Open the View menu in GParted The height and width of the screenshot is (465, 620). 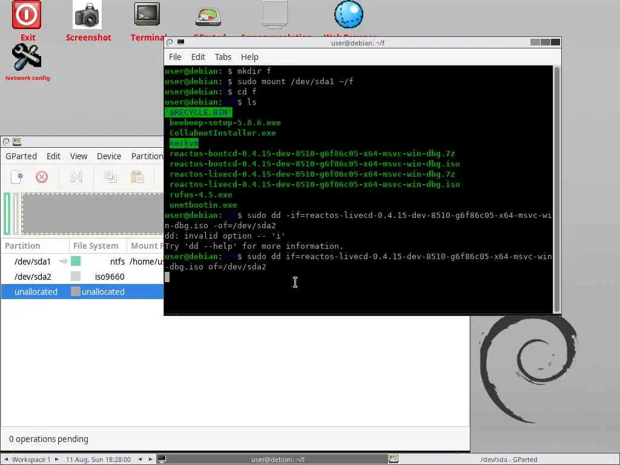click(x=79, y=156)
